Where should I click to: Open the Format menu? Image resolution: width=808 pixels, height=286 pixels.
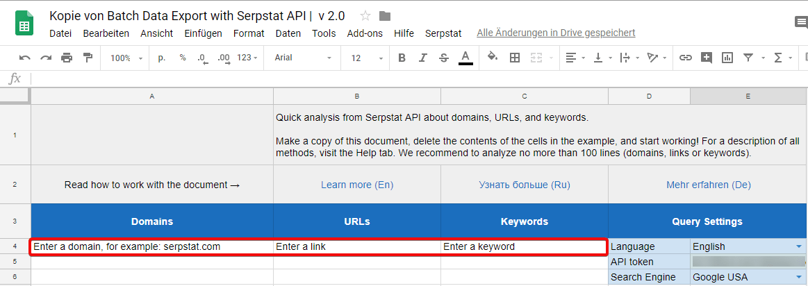(249, 33)
